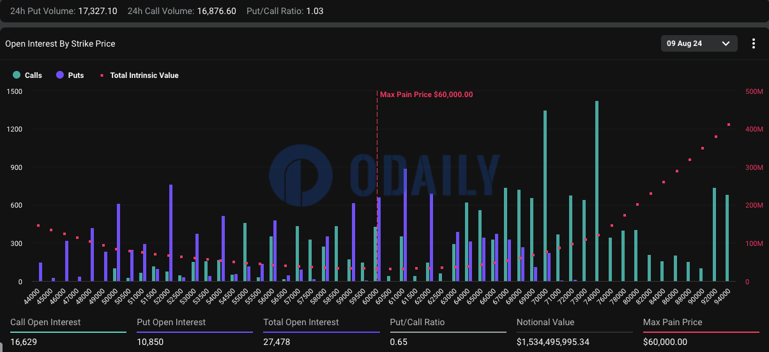The image size is (769, 352).
Task: Click the 24h Put Volume 17,327.10 text
Action: tap(64, 11)
